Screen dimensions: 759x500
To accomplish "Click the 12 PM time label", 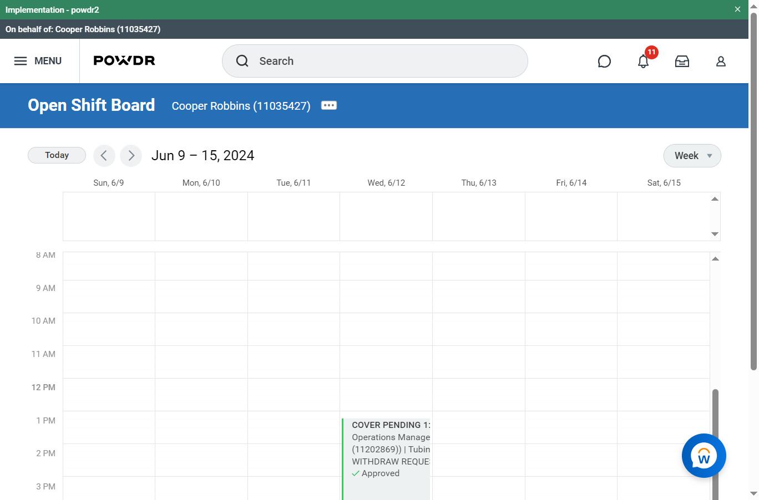I will [43, 387].
